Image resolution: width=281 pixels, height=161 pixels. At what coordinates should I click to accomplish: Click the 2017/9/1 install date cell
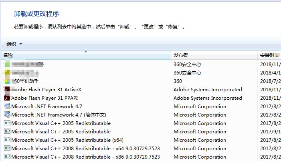271,132
